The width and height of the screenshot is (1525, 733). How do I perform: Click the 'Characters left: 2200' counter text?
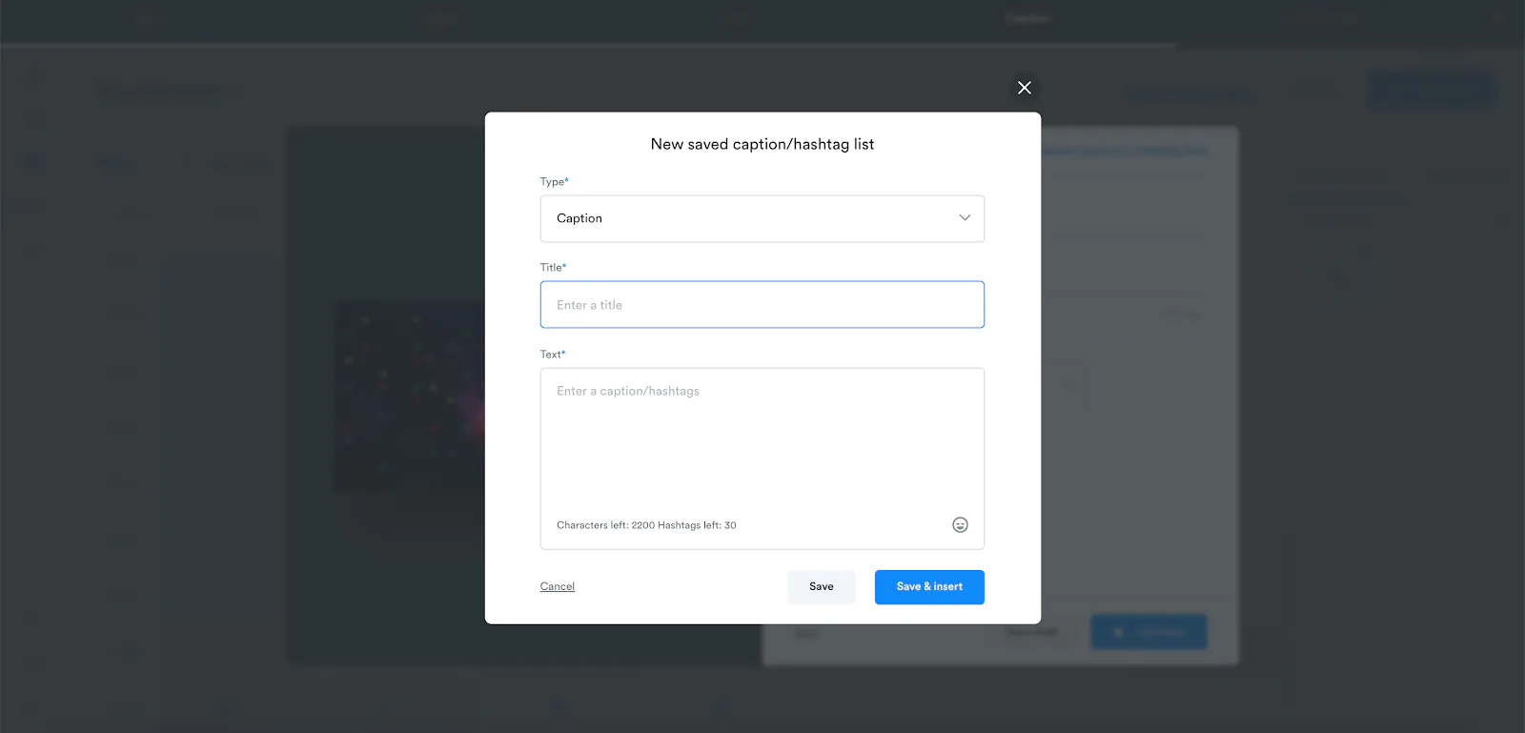click(605, 525)
